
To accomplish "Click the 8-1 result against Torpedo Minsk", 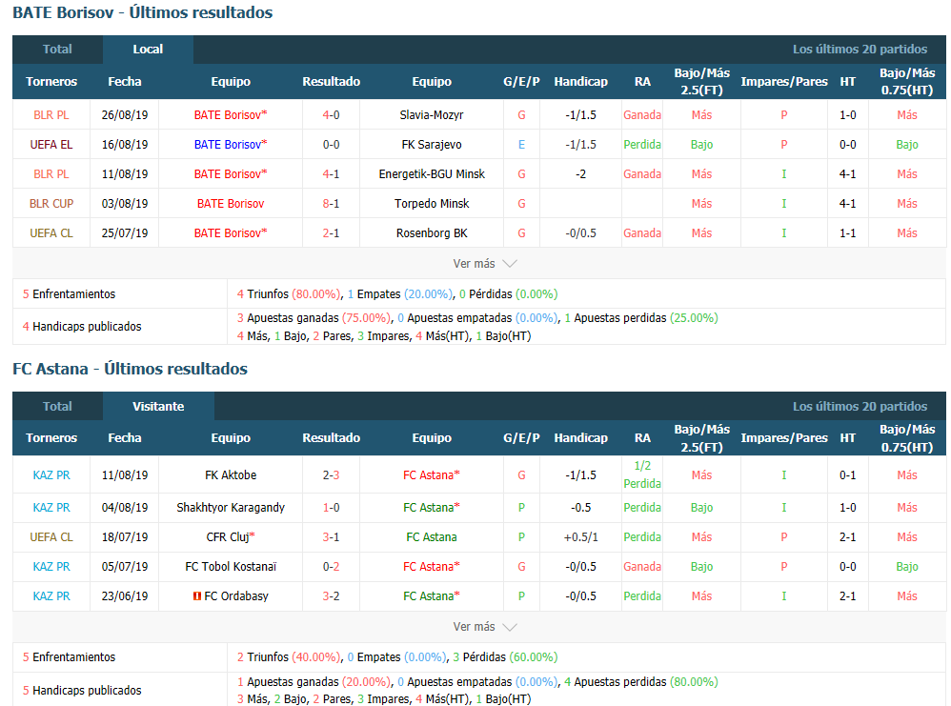I will (x=332, y=204).
